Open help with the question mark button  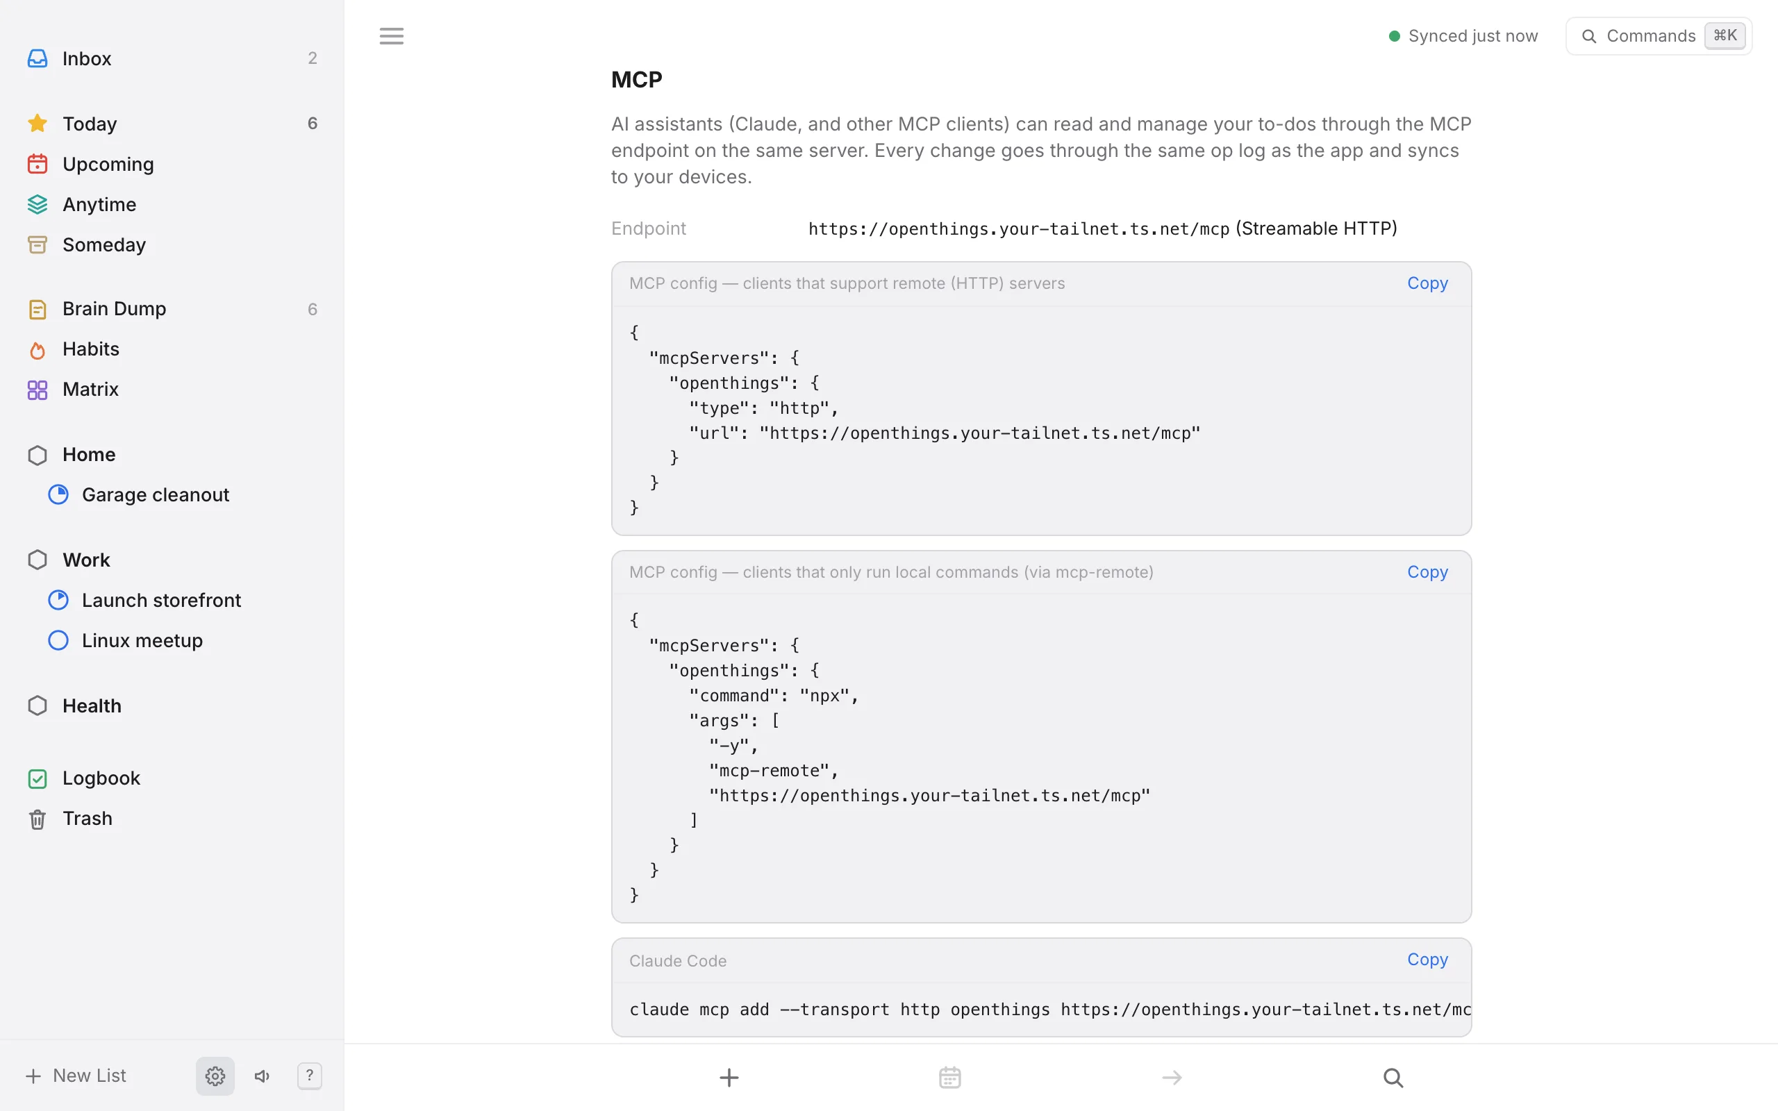pos(309,1076)
